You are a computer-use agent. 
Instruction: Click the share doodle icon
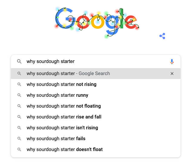(x=162, y=36)
